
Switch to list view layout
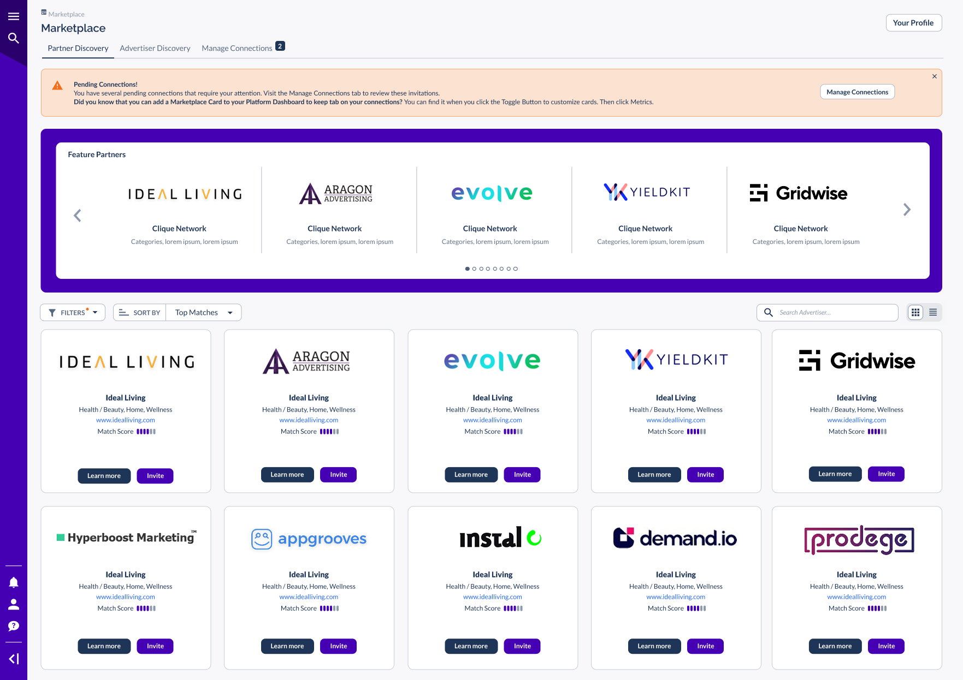click(x=933, y=312)
